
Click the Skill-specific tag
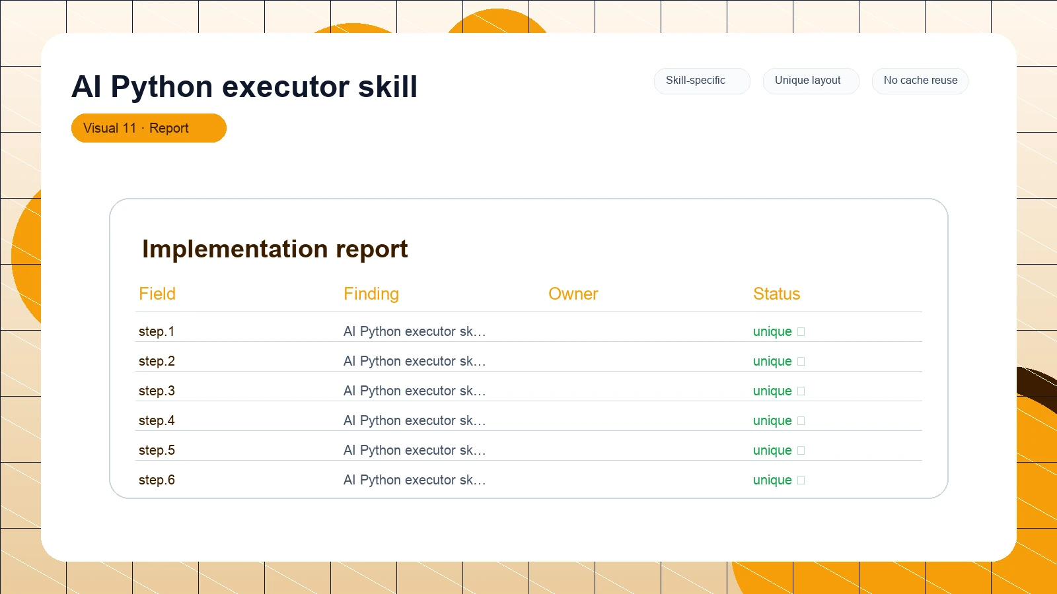pos(702,81)
